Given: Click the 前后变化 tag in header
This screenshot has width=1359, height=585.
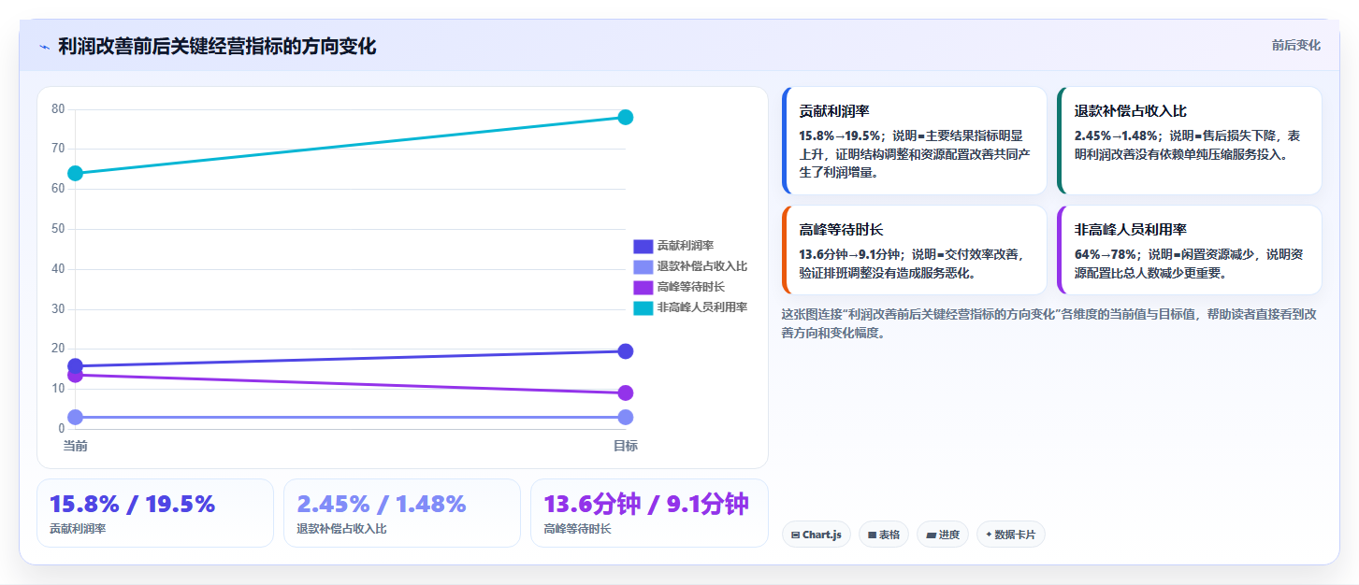Looking at the screenshot, I should 1295,45.
